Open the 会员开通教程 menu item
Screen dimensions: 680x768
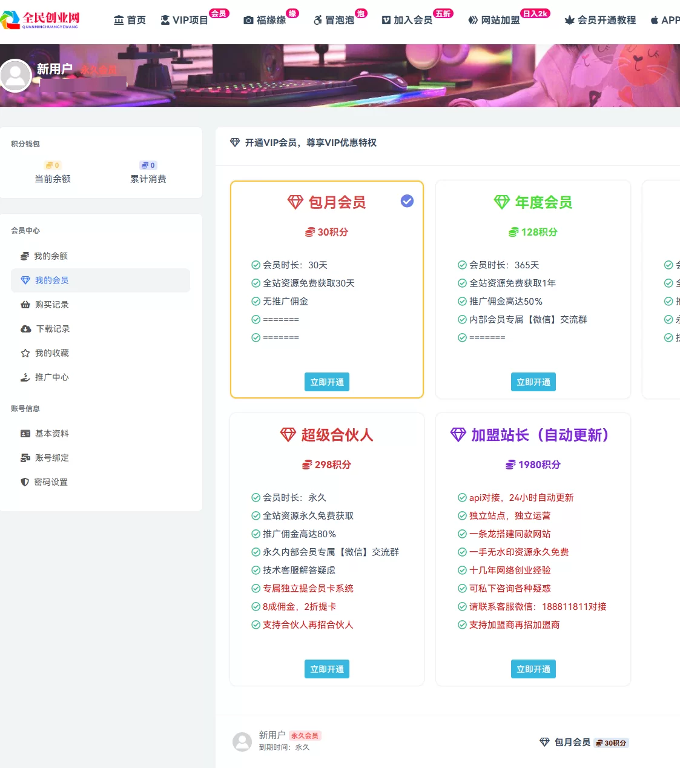point(600,20)
